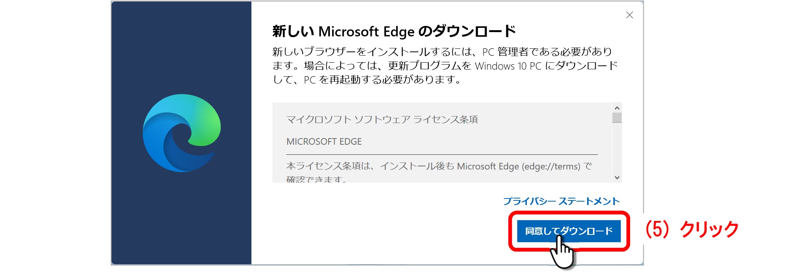Viewport: 790px width, 272px height.
Task: Click the Microsoft Edge logo
Action: [182, 133]
